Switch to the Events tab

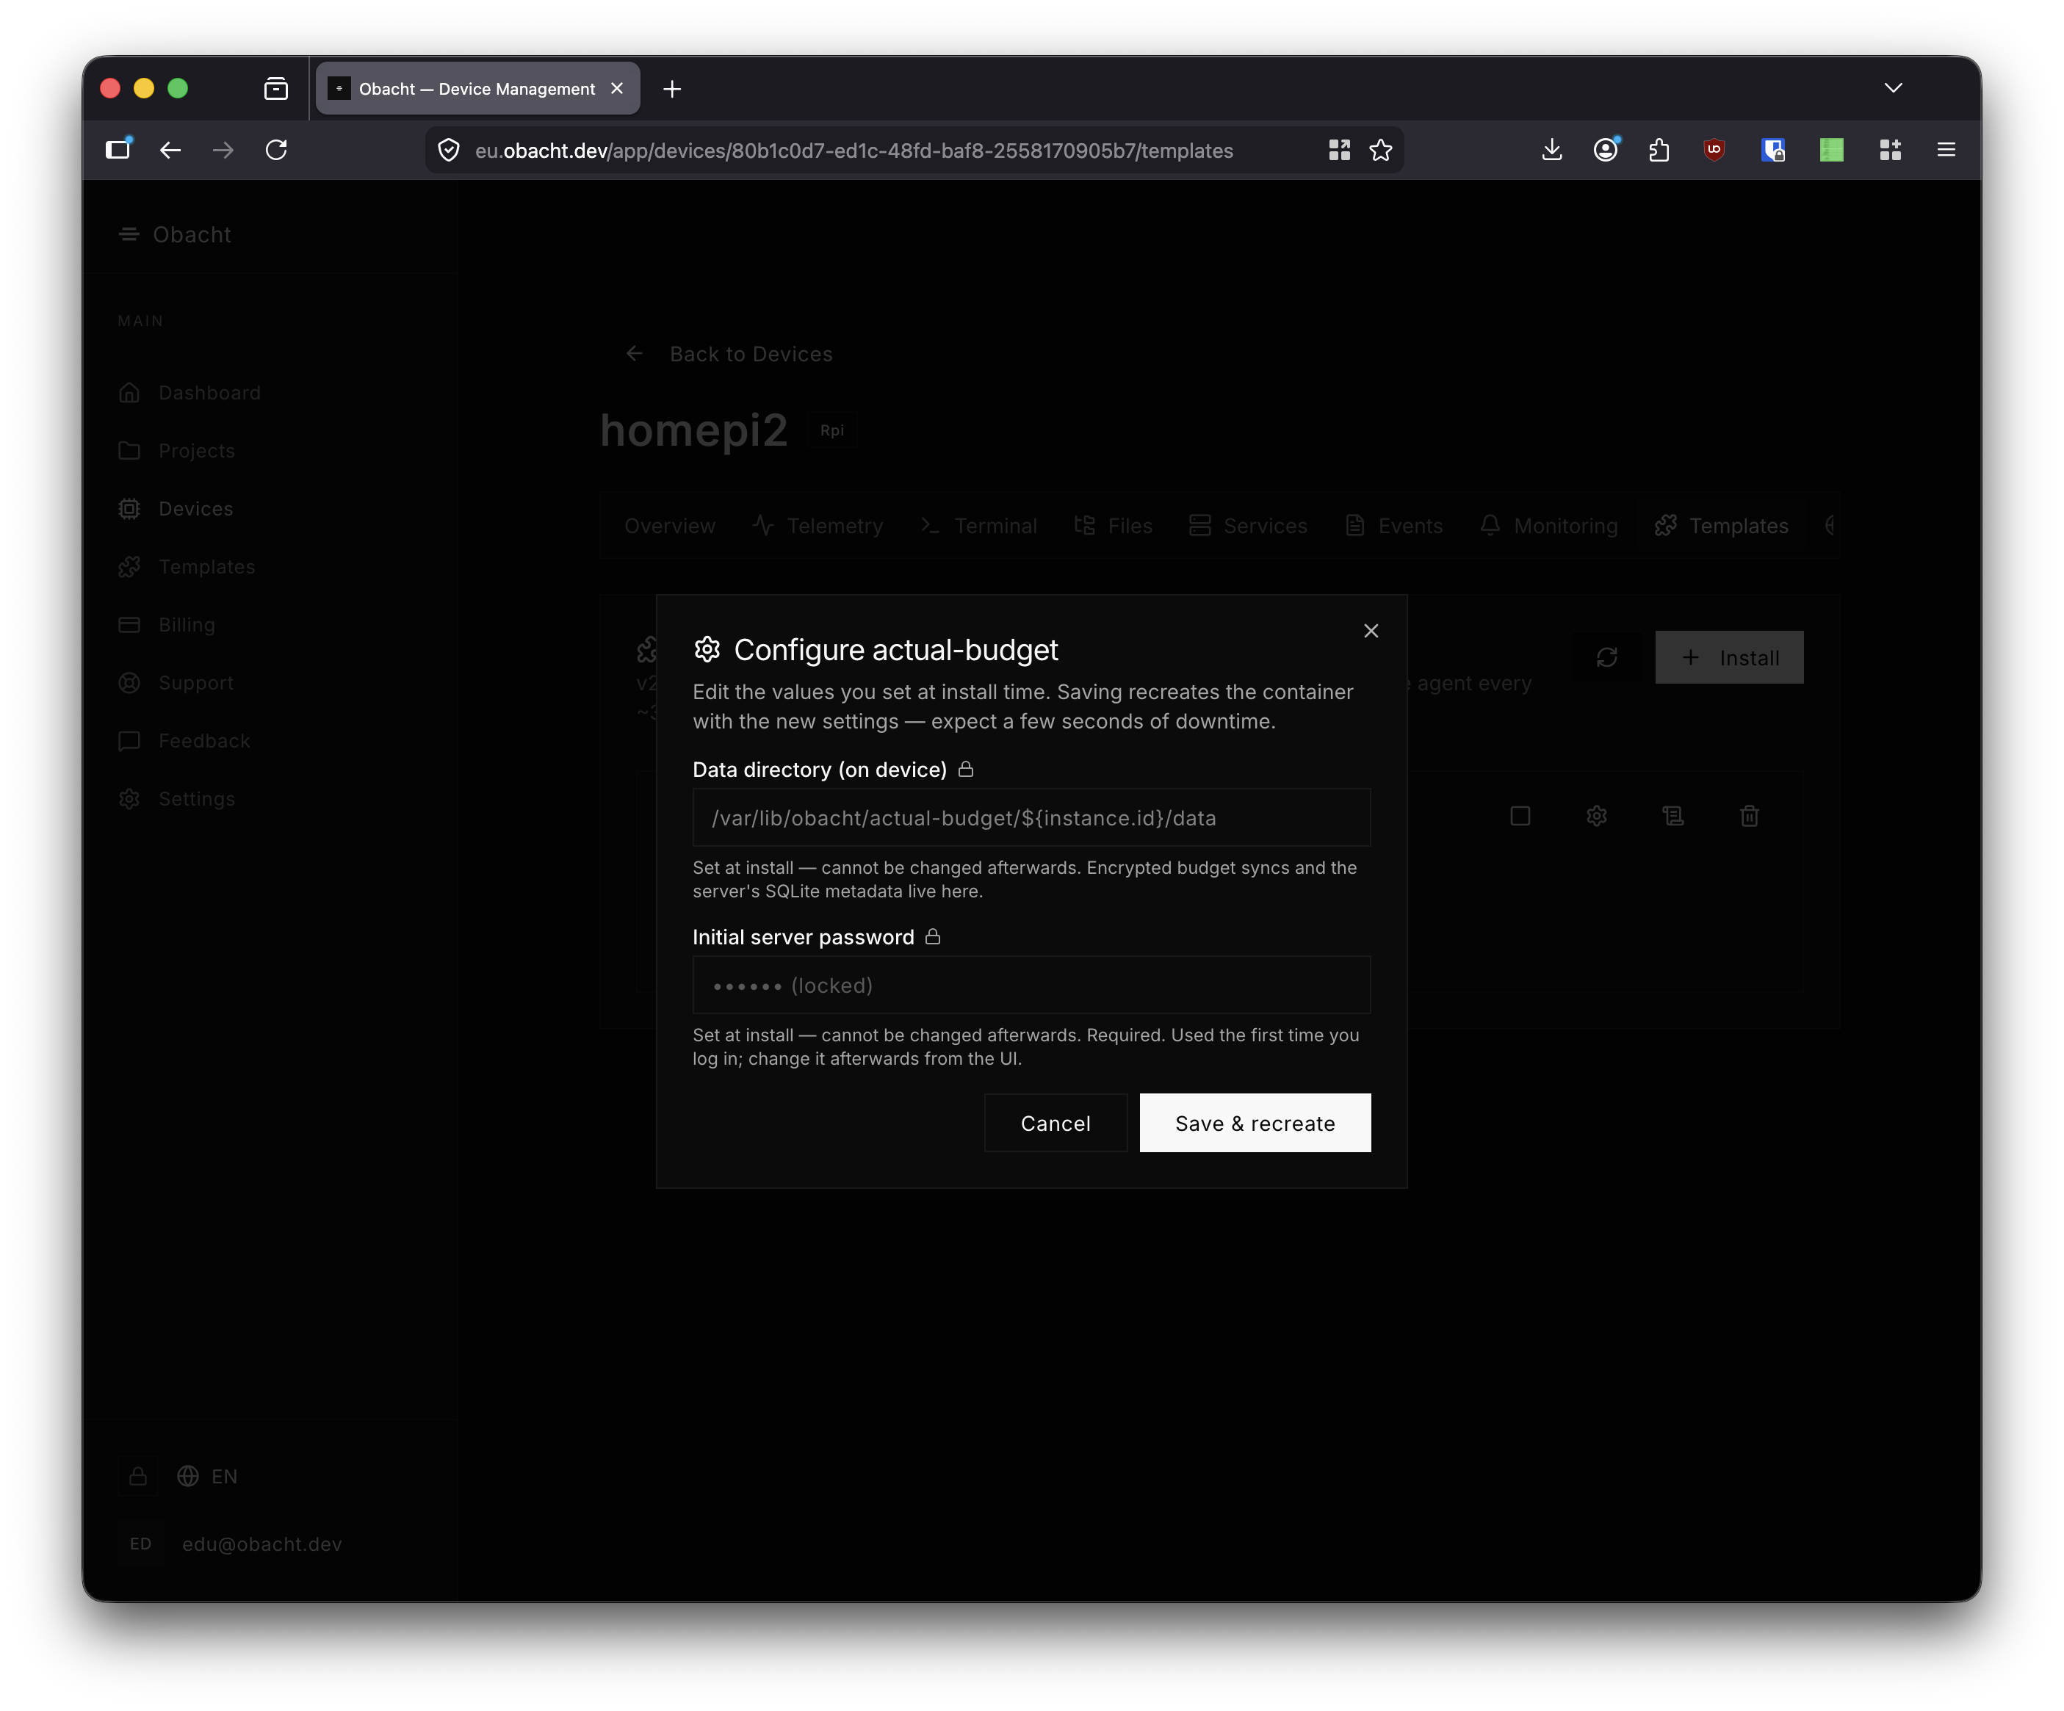[x=1393, y=526]
